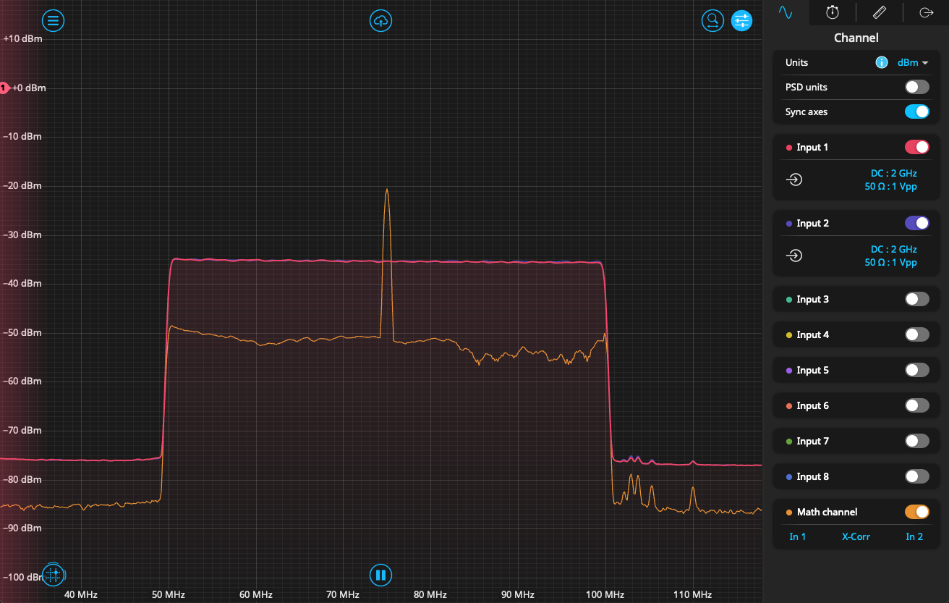Pause the spectrum acquisition
Screen dimensions: 949x603
380,575
